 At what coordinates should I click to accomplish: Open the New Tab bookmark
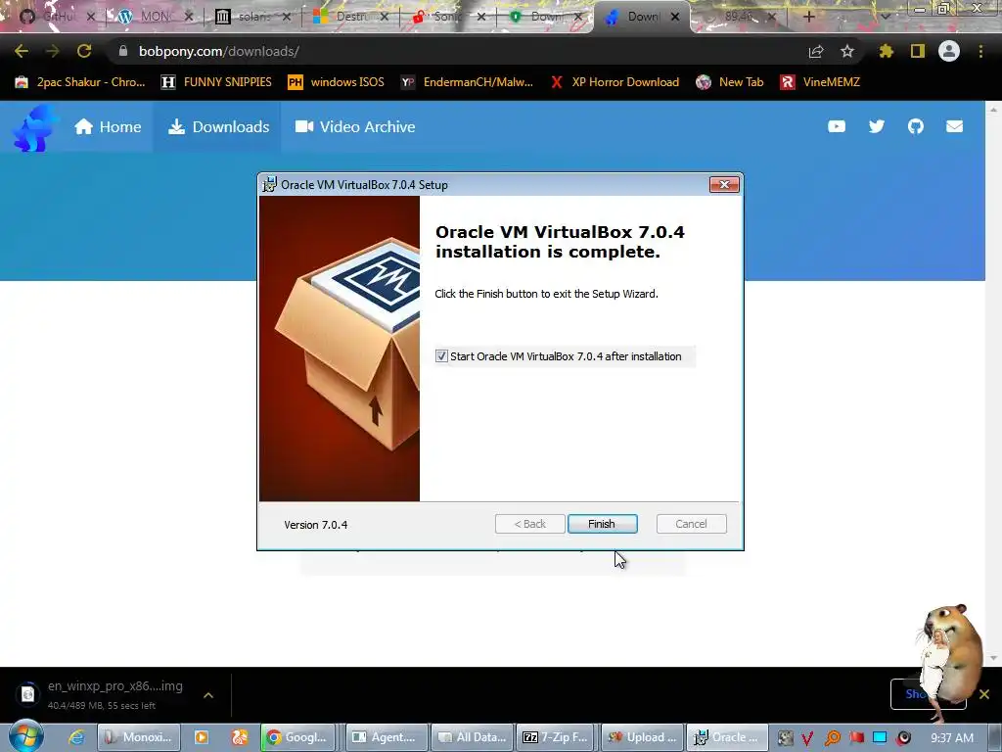pyautogui.click(x=730, y=82)
